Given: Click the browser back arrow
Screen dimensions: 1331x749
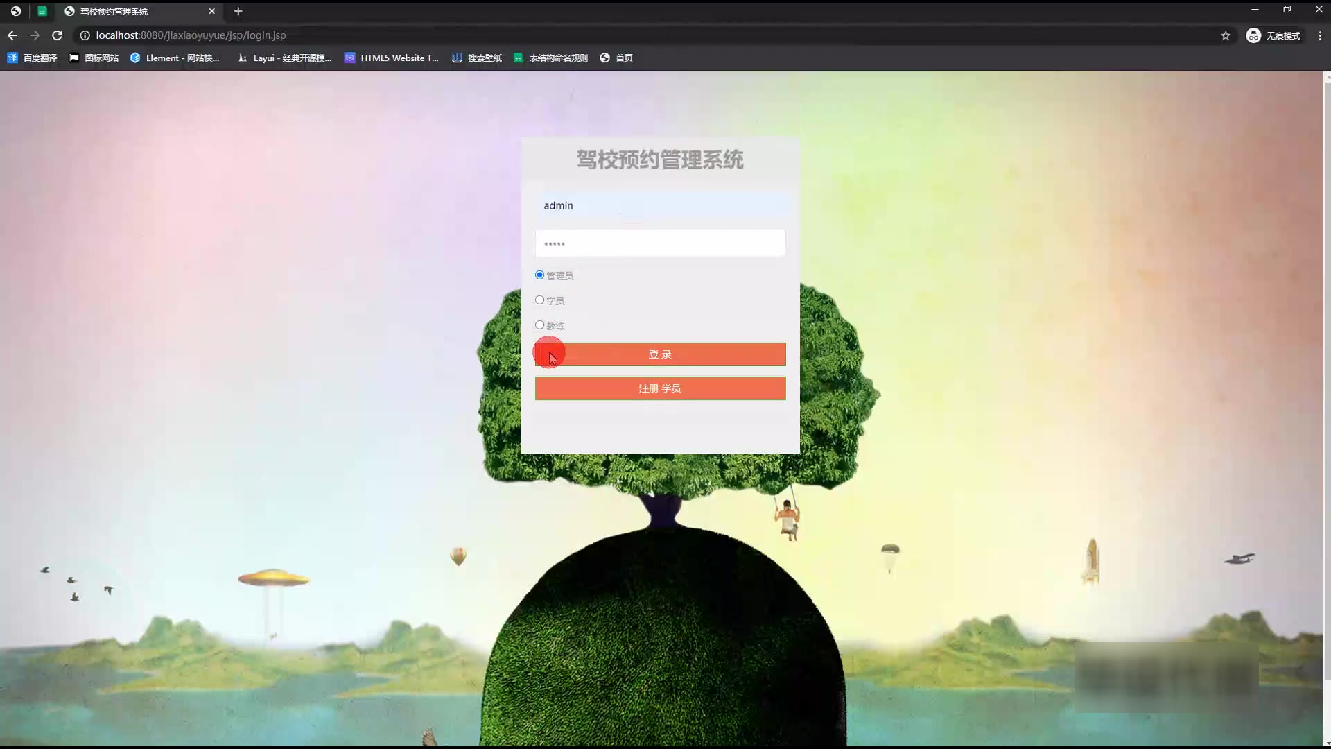Looking at the screenshot, I should pos(12,35).
